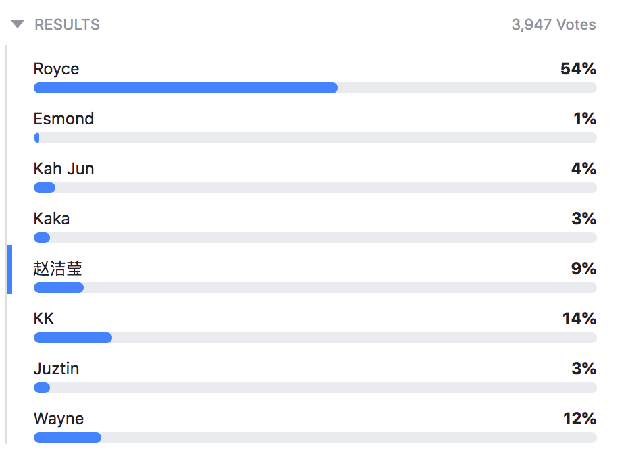
Task: Select the Esmond poll option
Action: tap(63, 119)
